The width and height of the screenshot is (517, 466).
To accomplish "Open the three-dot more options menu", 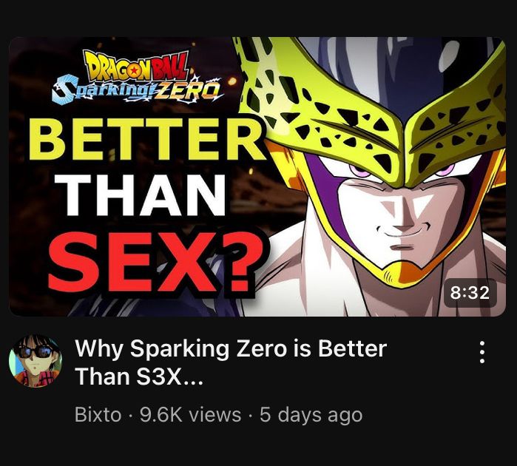I will [481, 352].
